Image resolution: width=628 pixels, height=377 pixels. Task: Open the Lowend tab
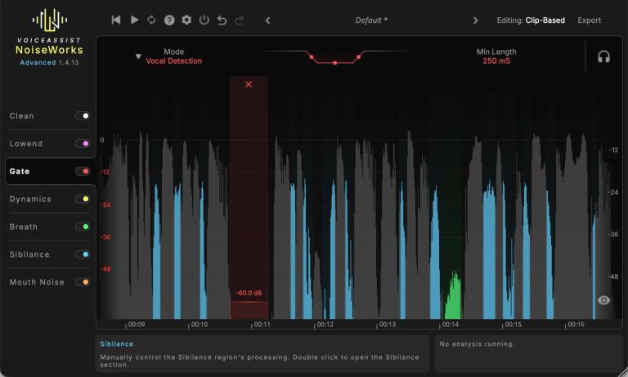coord(25,143)
